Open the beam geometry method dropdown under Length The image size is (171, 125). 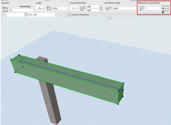pos(40,8)
